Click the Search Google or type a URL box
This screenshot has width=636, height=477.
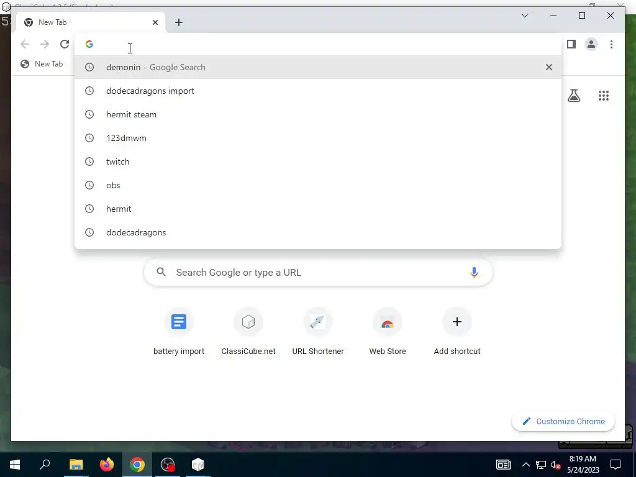click(x=318, y=272)
